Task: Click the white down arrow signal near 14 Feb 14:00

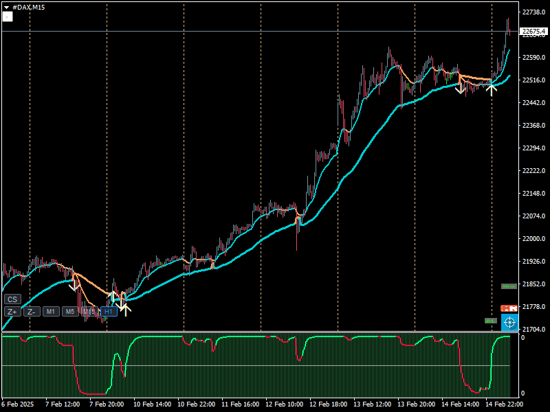Action: coord(460,89)
